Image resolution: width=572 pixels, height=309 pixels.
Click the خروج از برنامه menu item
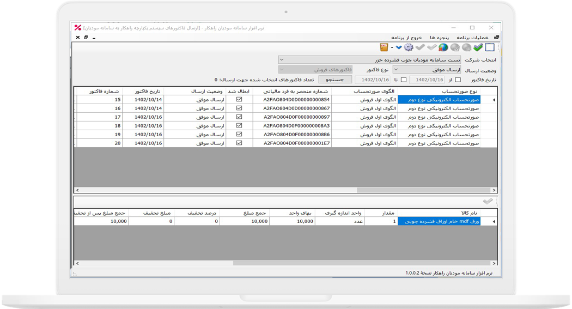(406, 38)
